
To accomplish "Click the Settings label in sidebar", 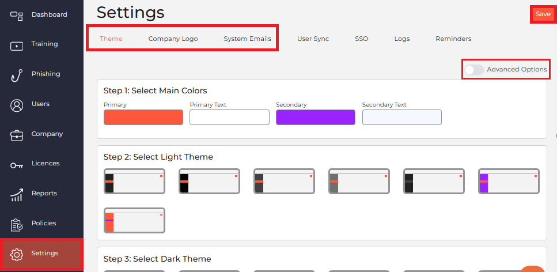I will 45,253.
